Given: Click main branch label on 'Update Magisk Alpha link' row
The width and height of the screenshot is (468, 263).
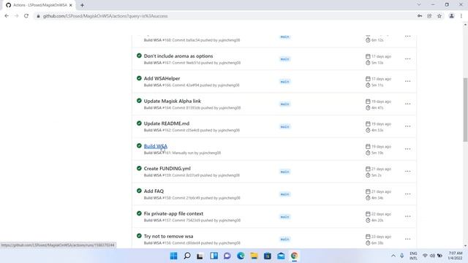Looking at the screenshot, I should coord(284,104).
